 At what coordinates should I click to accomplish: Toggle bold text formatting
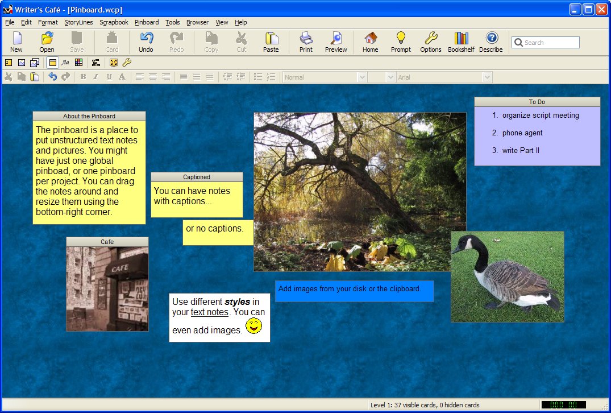coord(82,76)
